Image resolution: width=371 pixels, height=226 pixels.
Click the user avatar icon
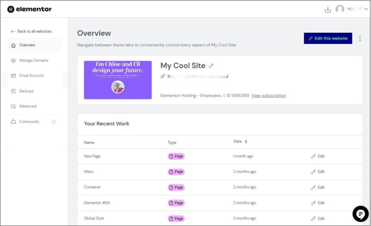pyautogui.click(x=340, y=9)
